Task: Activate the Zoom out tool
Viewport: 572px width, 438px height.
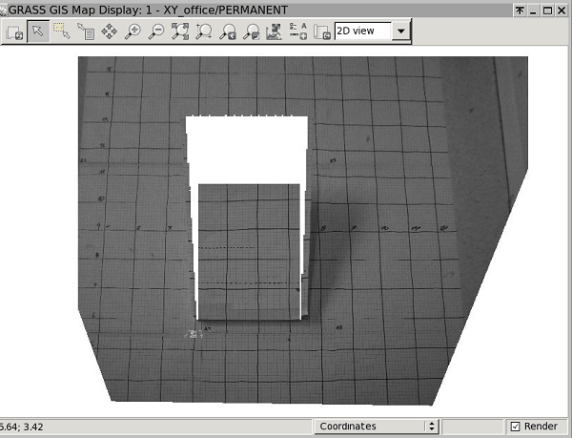Action: tap(156, 31)
